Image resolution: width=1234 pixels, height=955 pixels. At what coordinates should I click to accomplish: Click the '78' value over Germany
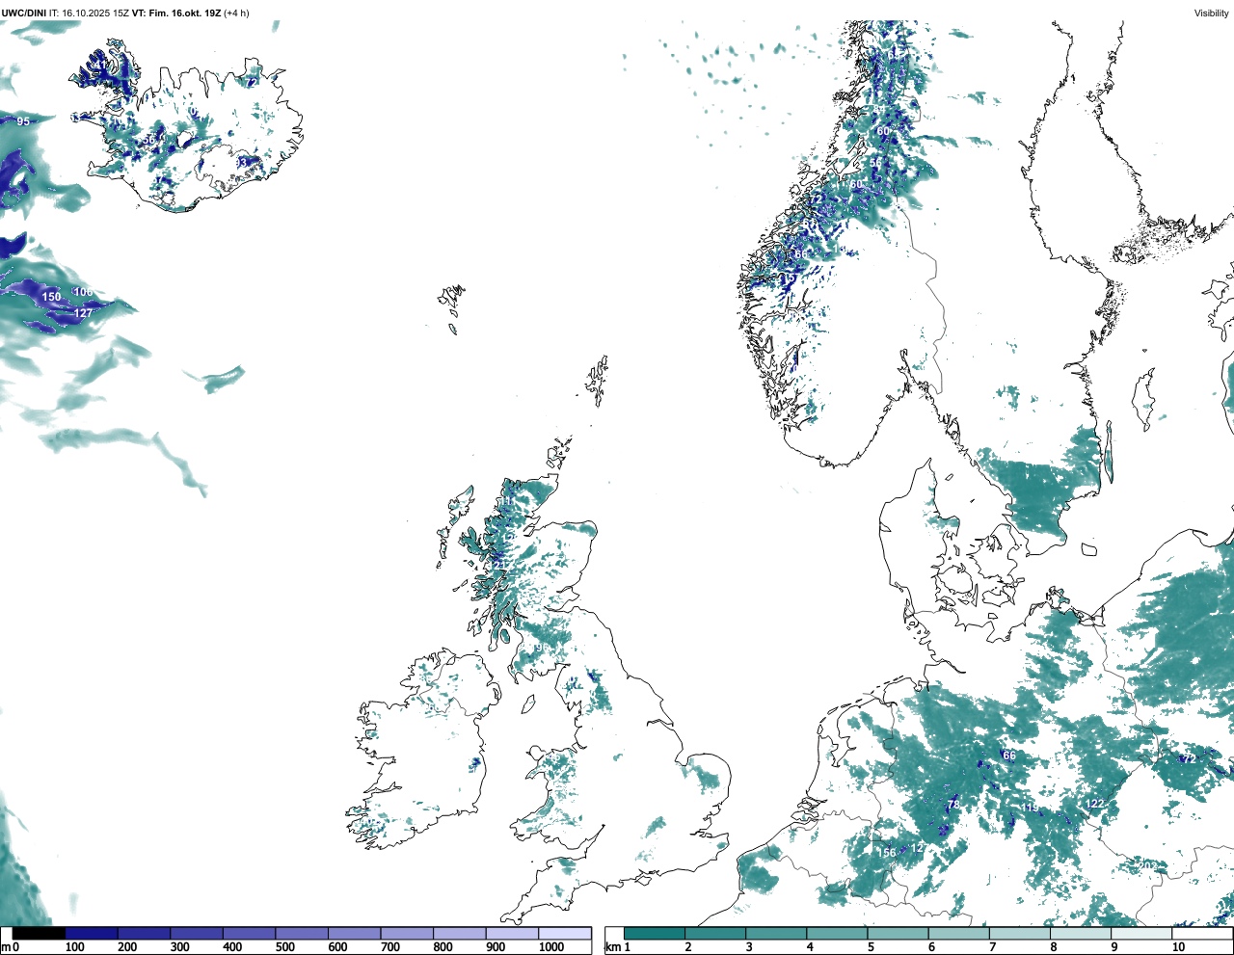click(x=953, y=805)
